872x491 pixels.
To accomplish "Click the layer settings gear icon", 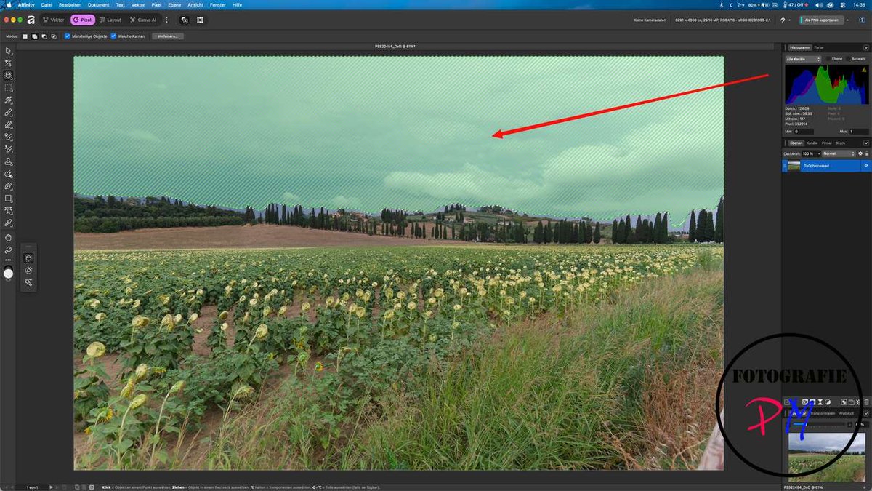I will (860, 153).
